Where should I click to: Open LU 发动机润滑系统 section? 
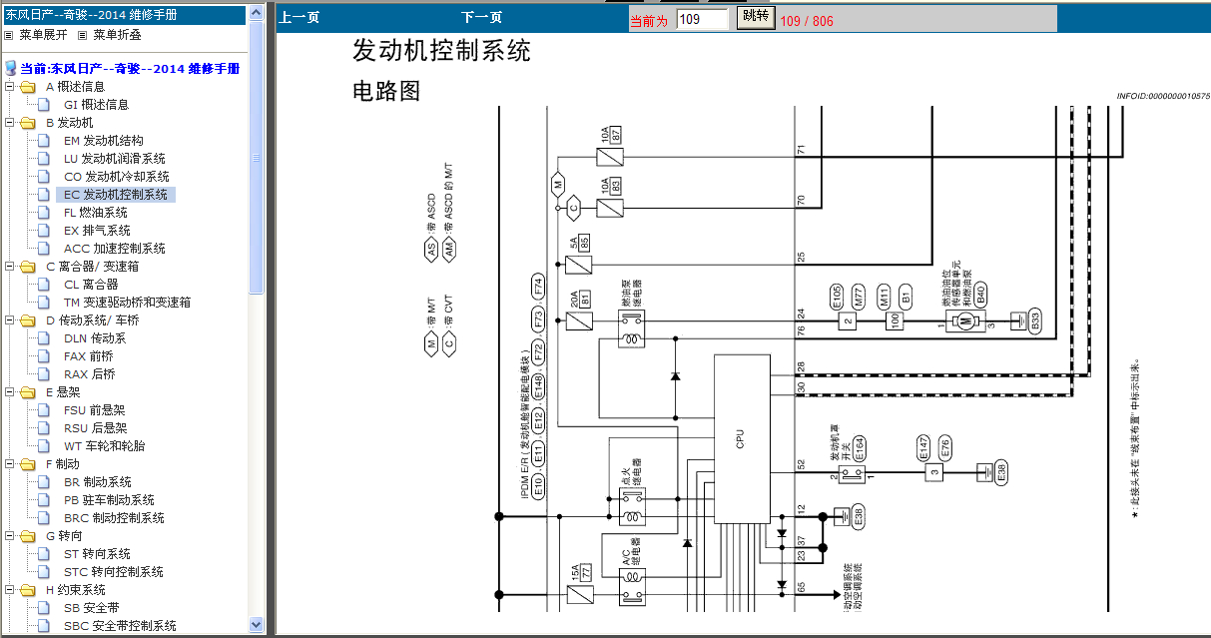click(x=114, y=159)
